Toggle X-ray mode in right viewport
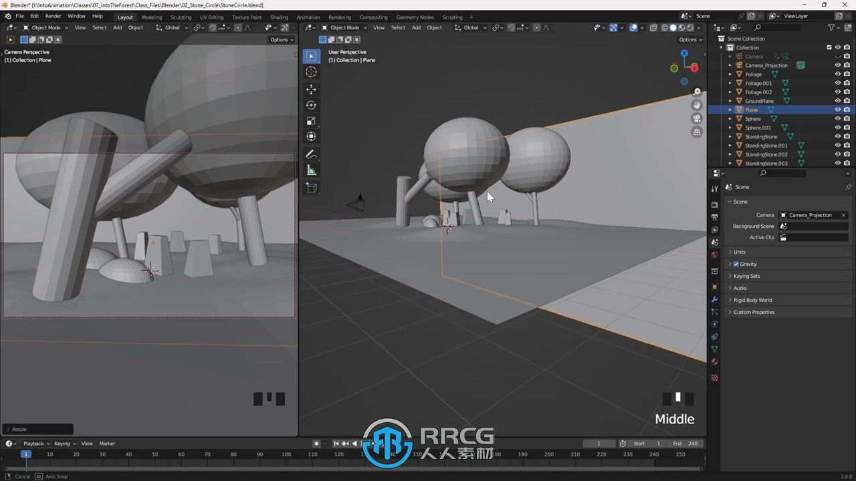This screenshot has width=856, height=481. [x=653, y=27]
